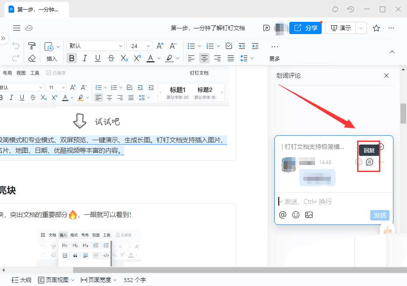Expand the left sidebar with double chevron
The image size is (407, 286).
coord(3,38)
